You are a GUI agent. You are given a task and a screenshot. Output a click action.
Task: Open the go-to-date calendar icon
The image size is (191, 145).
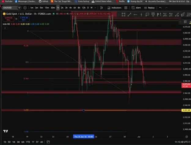tap(48, 142)
